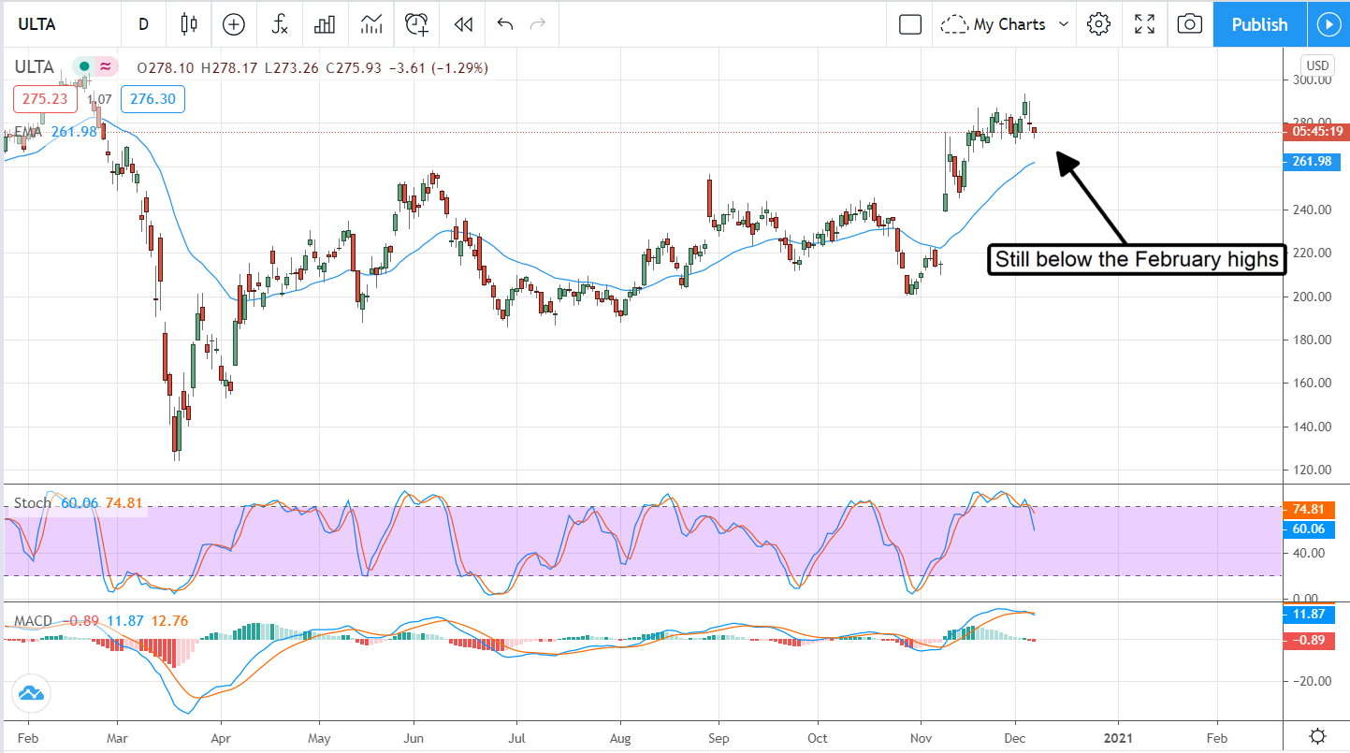Create an alert with the alarm clock icon
The image size is (1350, 753).
[x=416, y=24]
